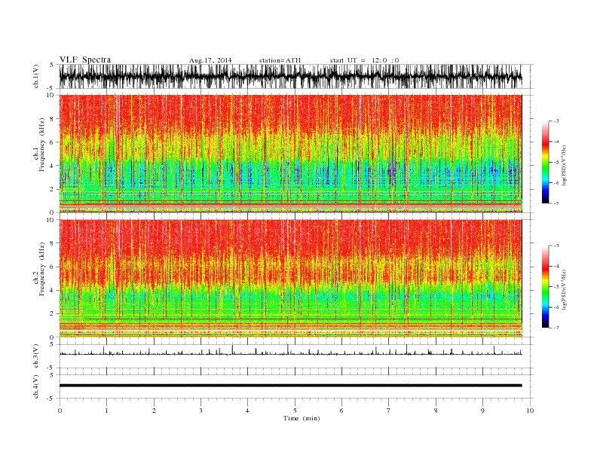Click the "ch.4(V)" axis label
This screenshot has width=597, height=461.
(36, 387)
